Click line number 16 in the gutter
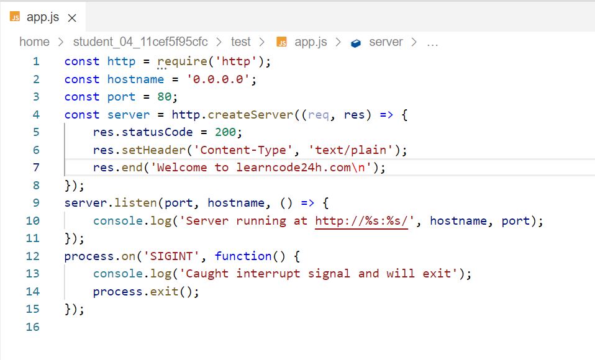This screenshot has height=360, width=595. [x=33, y=326]
